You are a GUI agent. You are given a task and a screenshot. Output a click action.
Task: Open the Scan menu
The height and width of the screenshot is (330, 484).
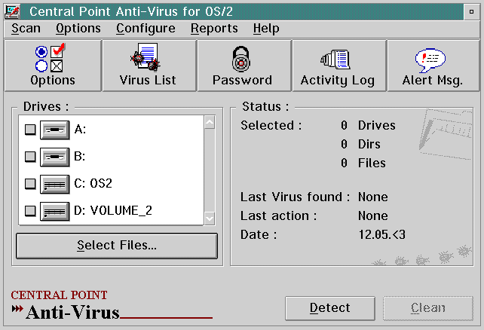(x=26, y=29)
